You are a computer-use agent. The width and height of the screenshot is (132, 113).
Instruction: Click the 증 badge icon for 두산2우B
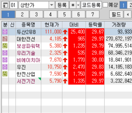[x=5, y=32]
